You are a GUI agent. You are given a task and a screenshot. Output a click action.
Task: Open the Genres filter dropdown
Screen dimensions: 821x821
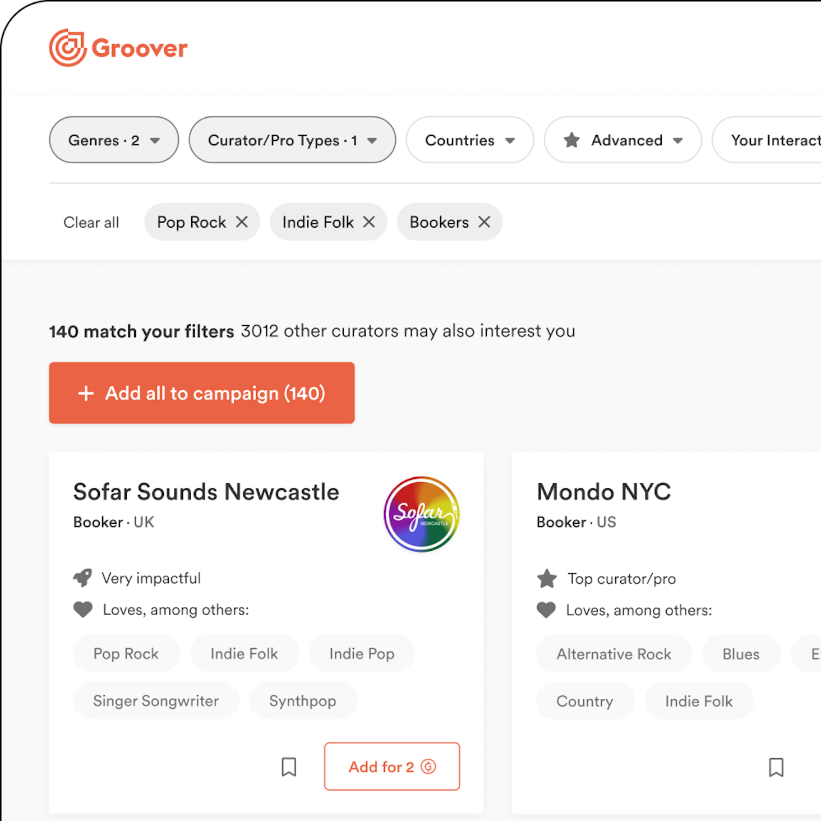tap(114, 140)
